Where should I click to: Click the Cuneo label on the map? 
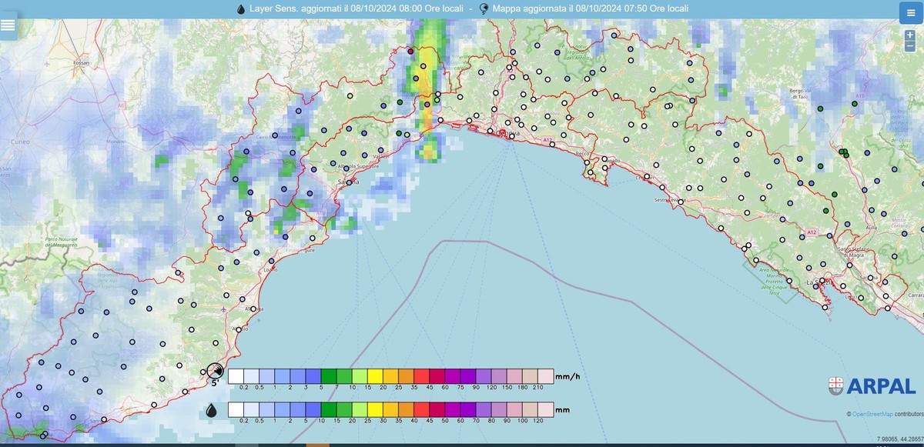click(x=20, y=142)
